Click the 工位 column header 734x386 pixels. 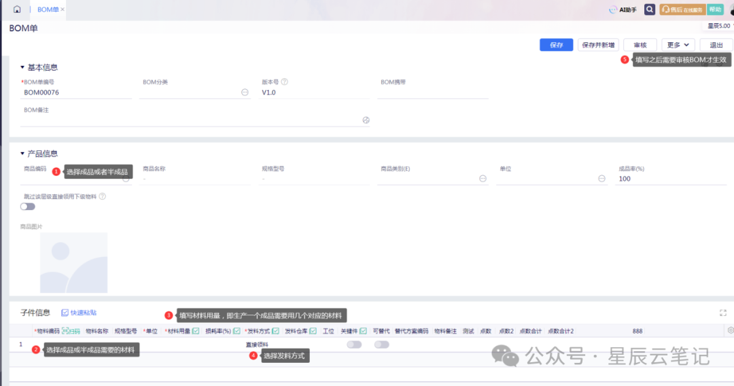coord(328,331)
